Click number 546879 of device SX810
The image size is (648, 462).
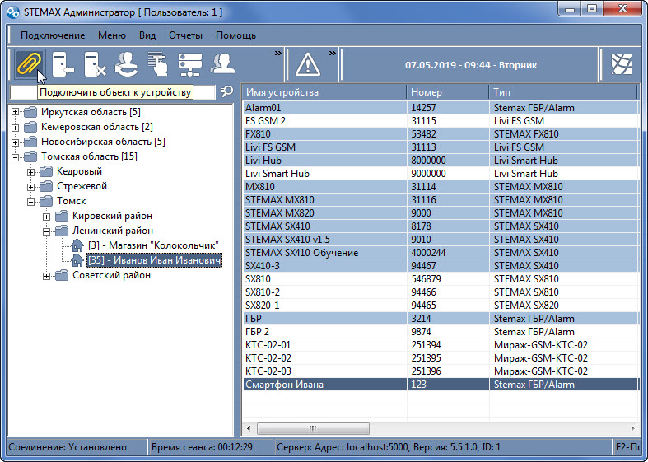tap(426, 279)
